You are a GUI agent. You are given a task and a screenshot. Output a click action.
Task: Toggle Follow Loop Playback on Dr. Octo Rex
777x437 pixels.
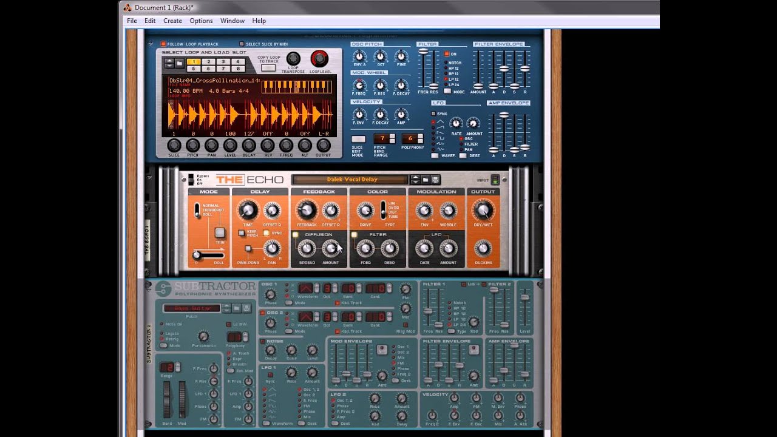pos(163,44)
